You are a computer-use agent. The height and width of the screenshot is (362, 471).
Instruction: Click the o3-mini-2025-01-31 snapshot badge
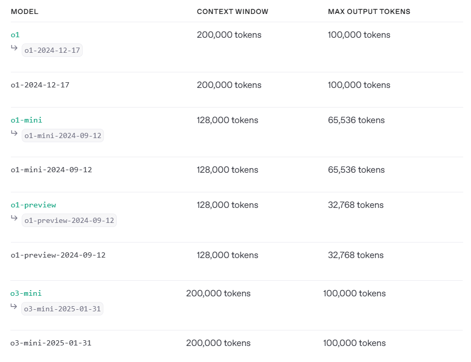(x=62, y=309)
